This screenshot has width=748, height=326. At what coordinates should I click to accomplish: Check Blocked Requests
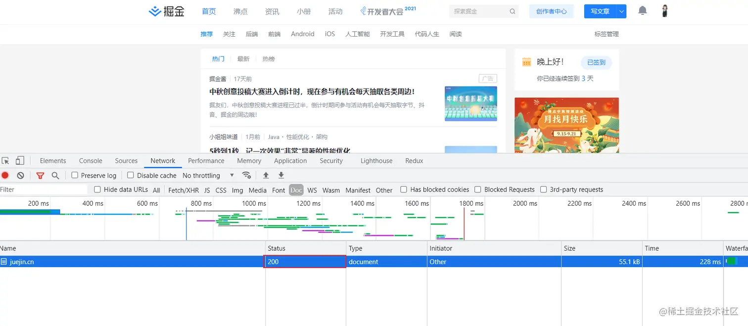tap(478, 189)
